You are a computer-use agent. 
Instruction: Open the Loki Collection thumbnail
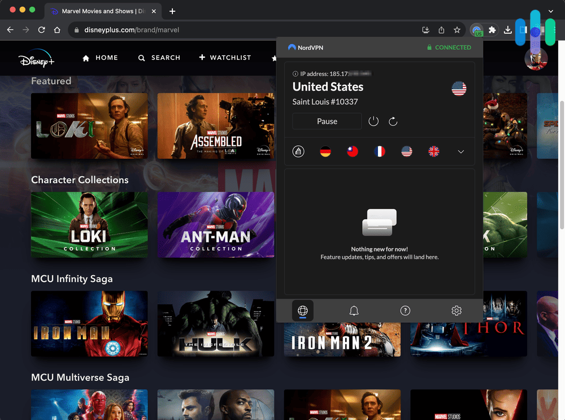point(89,224)
